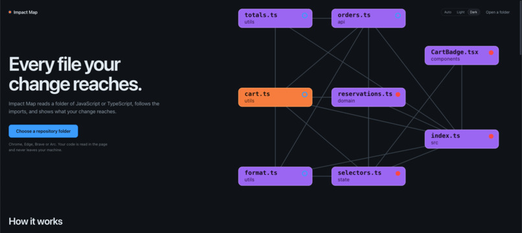
Task: Select the orders.ts node
Action: (x=369, y=18)
